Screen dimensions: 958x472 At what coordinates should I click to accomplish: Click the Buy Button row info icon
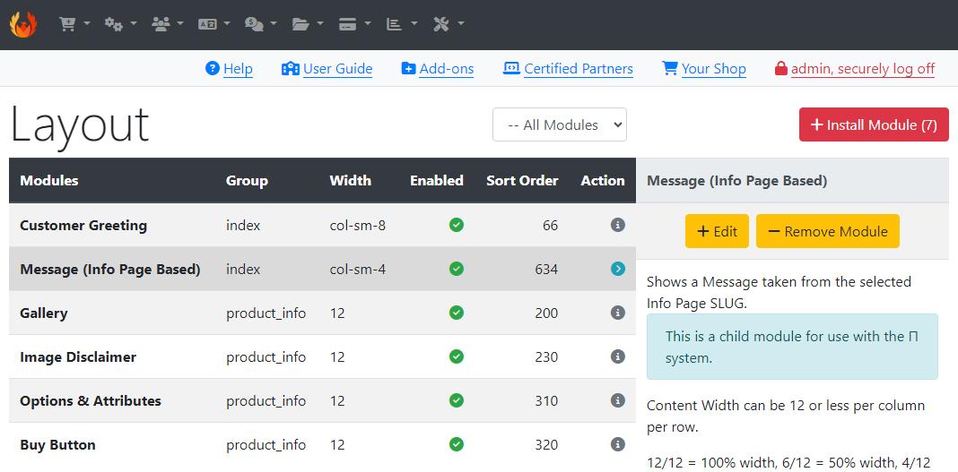[x=618, y=444]
